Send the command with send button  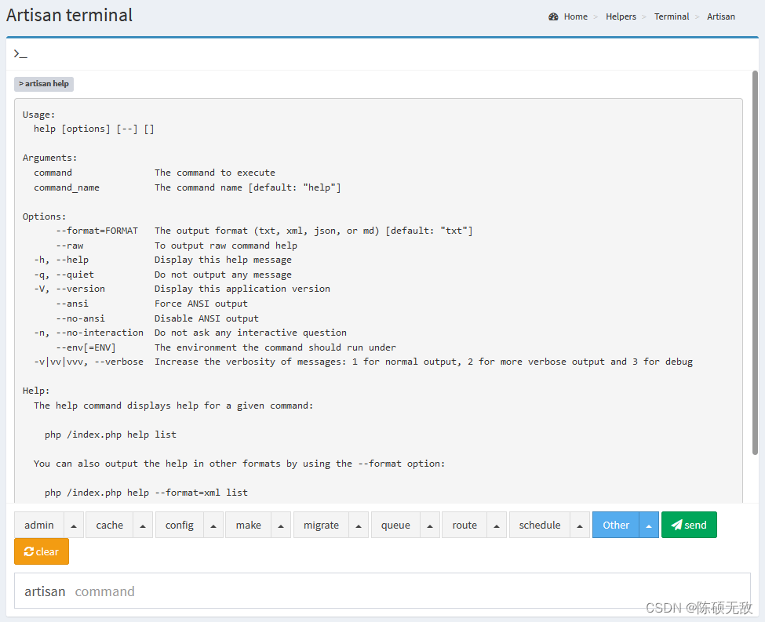689,525
